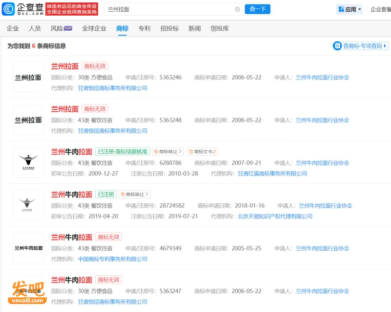Screen dimensions: 391x312
Task: Click 商标无效 tag for 5363246
Action: [x=95, y=66]
